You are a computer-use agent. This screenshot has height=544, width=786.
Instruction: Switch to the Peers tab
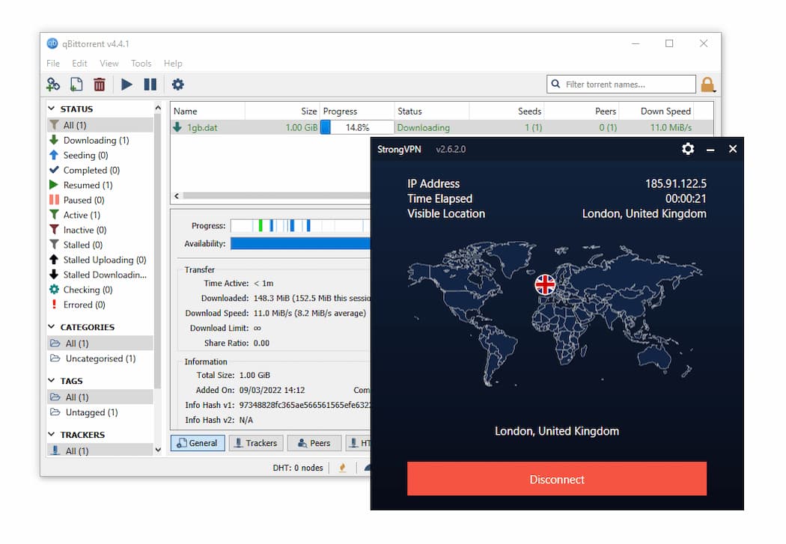pyautogui.click(x=314, y=443)
